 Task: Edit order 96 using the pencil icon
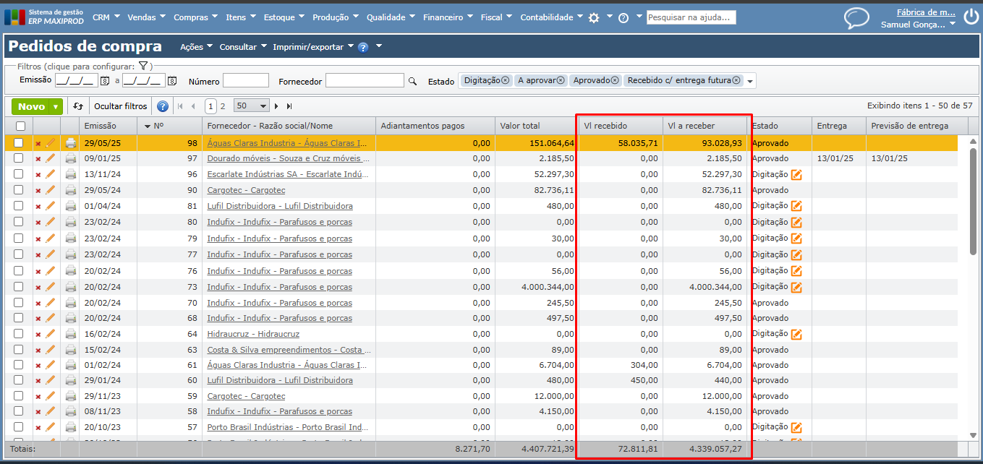pos(50,174)
